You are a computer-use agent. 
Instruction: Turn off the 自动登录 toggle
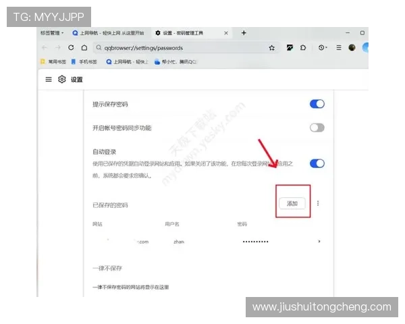coord(317,163)
